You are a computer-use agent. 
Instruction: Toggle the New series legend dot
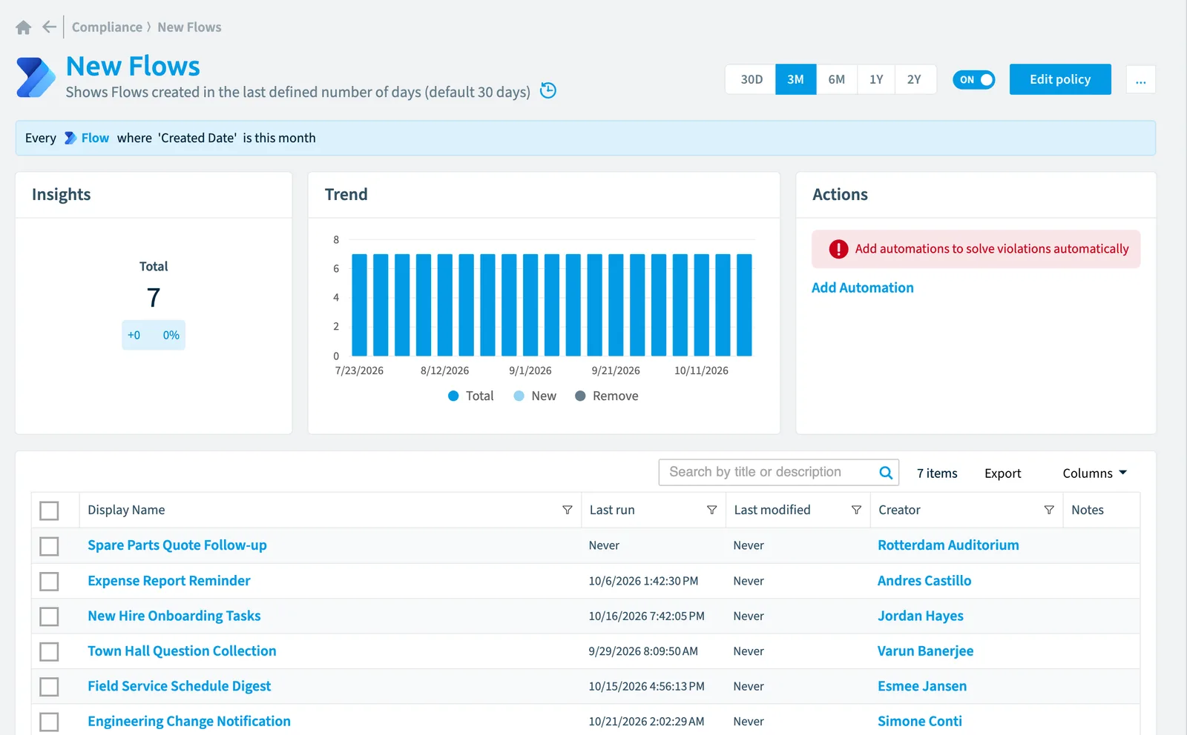pyautogui.click(x=519, y=396)
